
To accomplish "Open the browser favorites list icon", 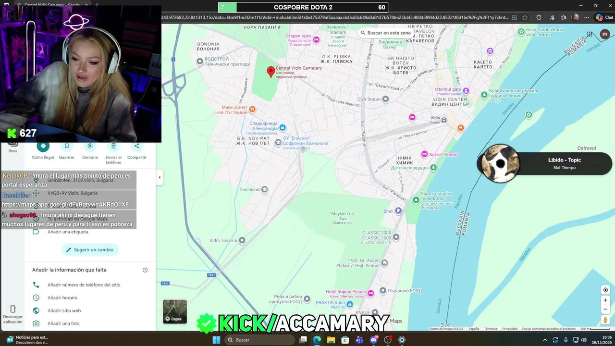I will (563, 17).
